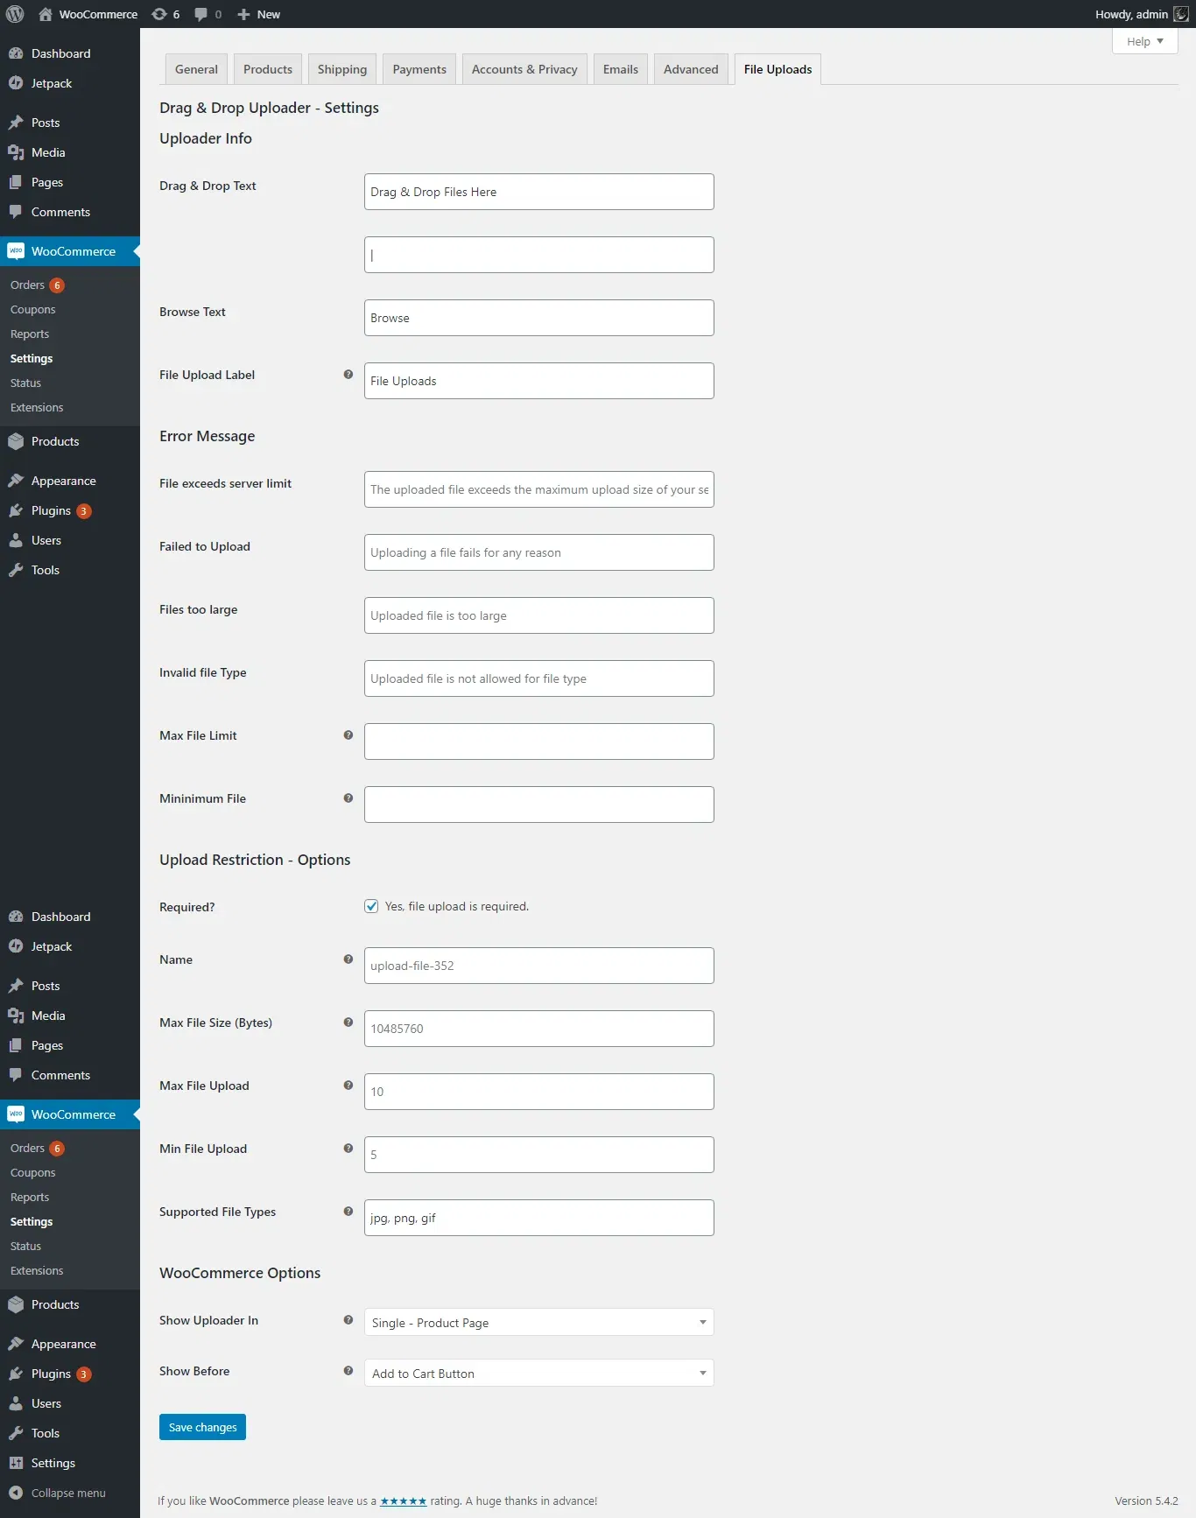Click the Min File Upload field showing 5
Image resolution: width=1196 pixels, height=1518 pixels.
(x=538, y=1155)
